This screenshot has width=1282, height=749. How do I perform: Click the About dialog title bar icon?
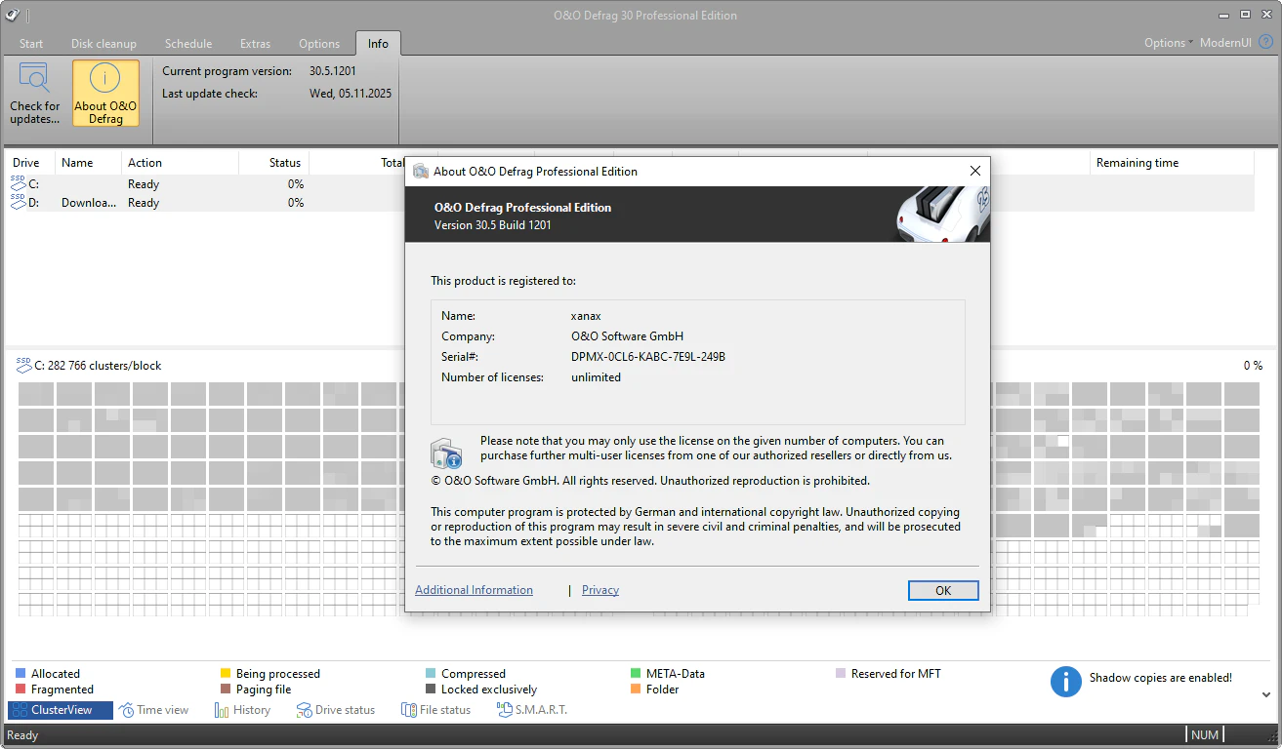pos(421,172)
